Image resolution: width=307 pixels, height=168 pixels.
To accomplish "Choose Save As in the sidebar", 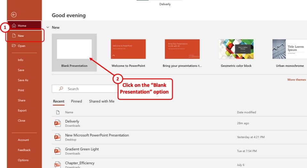I will click(x=23, y=80).
